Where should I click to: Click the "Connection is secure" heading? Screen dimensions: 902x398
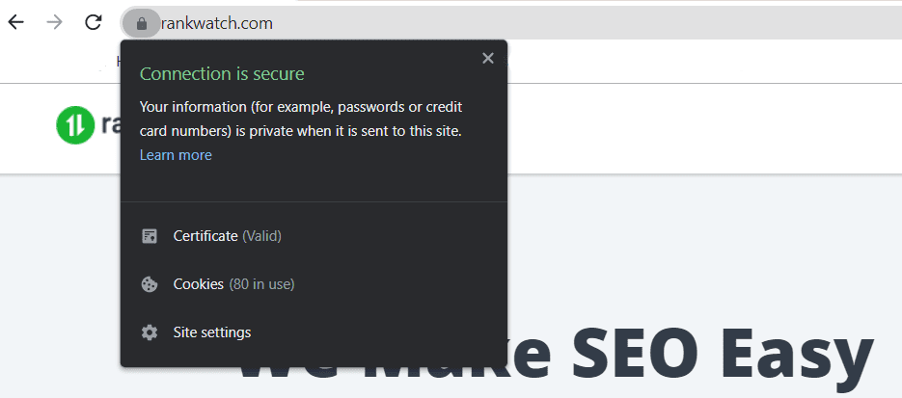(x=222, y=74)
